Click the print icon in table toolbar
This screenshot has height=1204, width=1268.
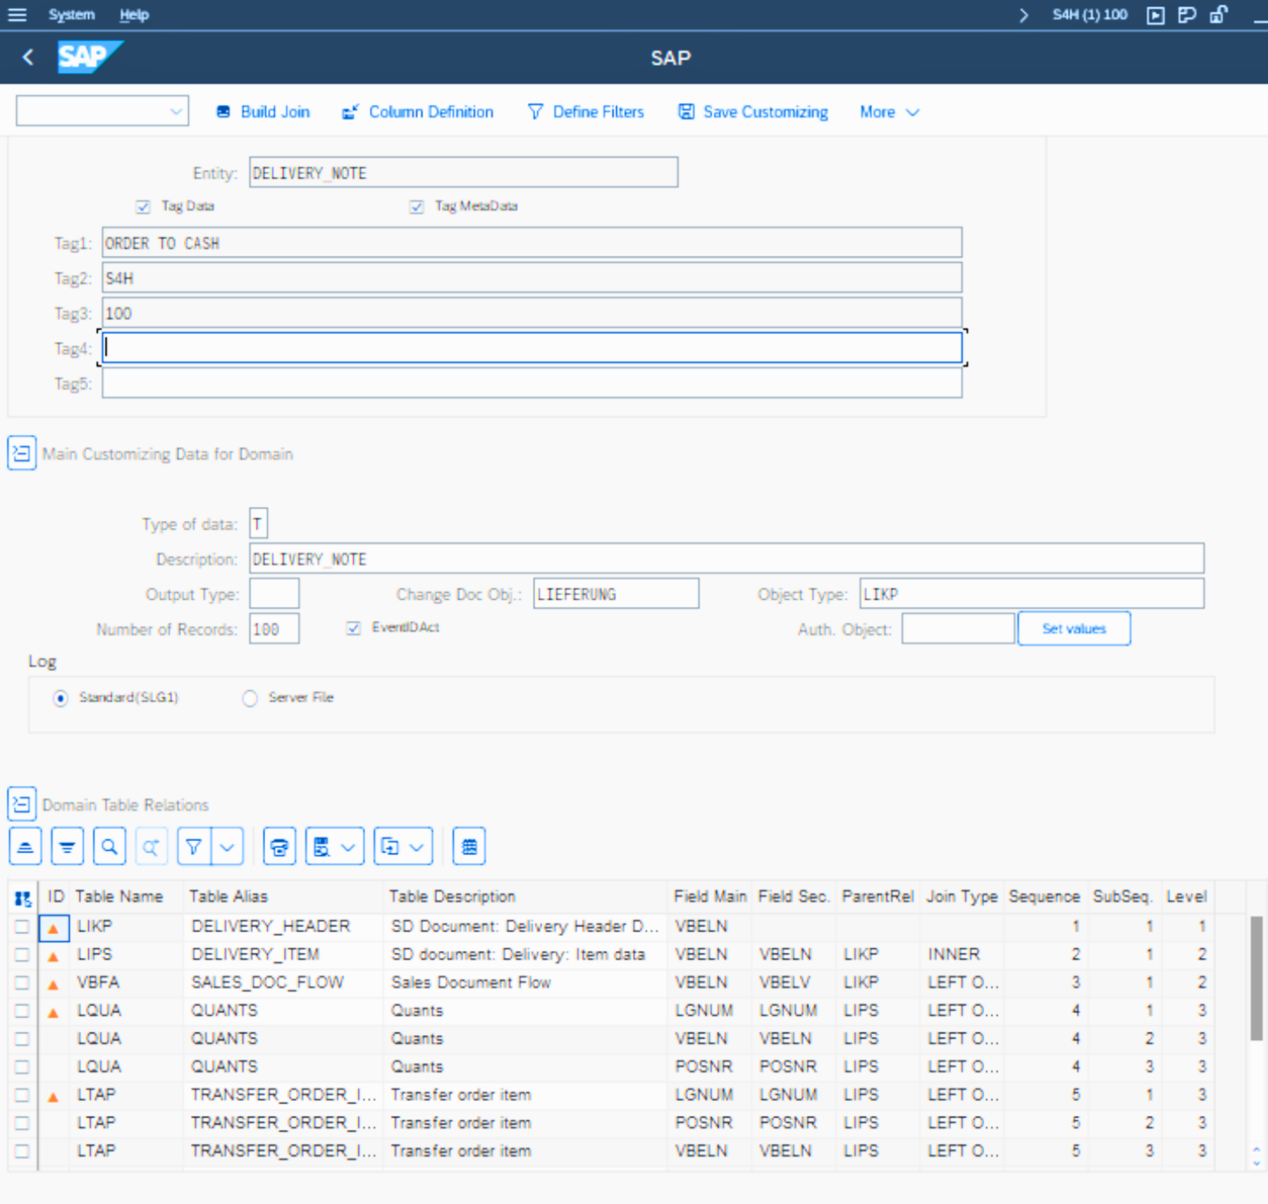coord(279,847)
